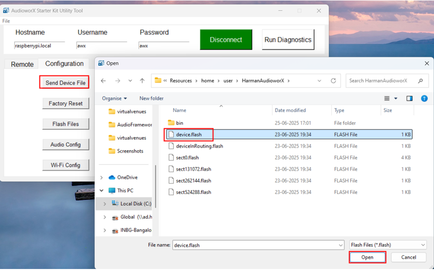Click New folder button

tap(152, 99)
